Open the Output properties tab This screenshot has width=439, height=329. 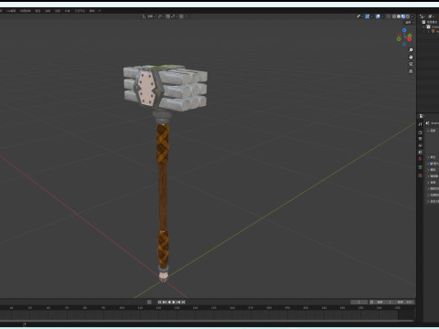(x=420, y=139)
